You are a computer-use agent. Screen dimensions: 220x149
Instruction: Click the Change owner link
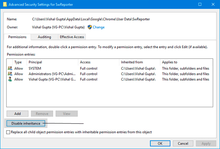coord(98,27)
